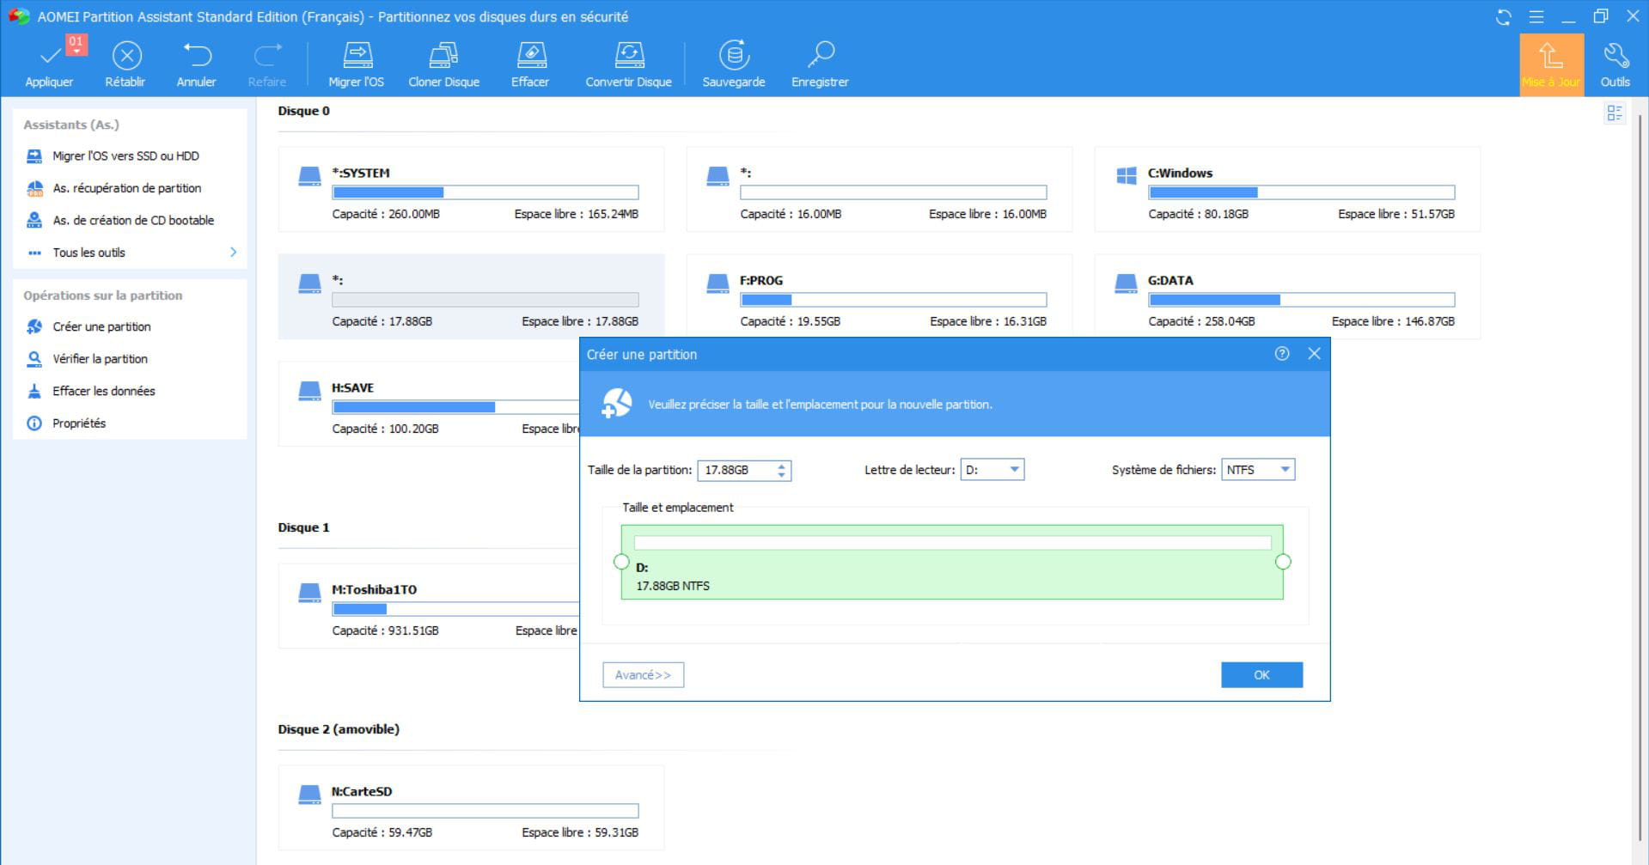
Task: Confirm with the OK button
Action: tap(1261, 675)
